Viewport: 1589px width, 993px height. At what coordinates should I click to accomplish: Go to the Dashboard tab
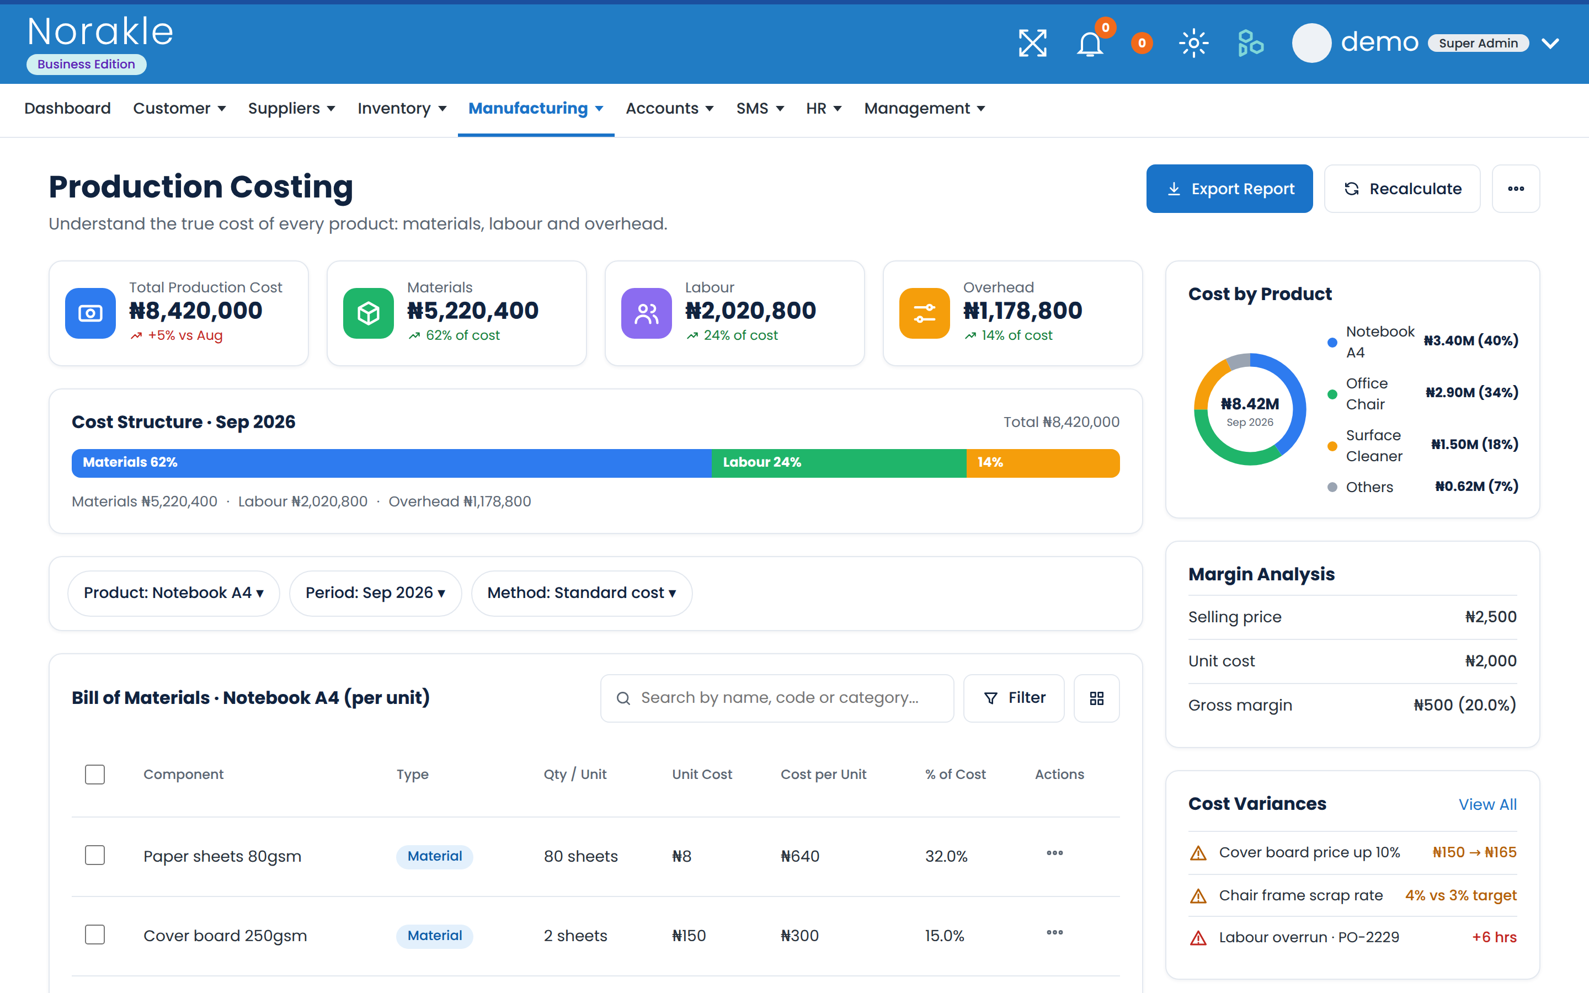coord(68,108)
